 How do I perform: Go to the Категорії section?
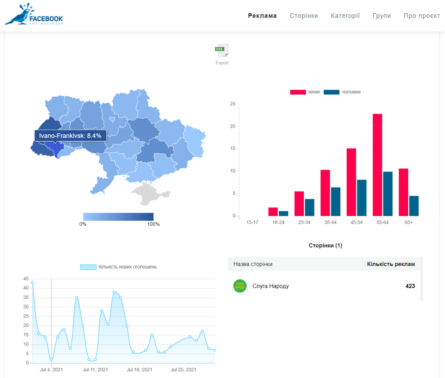345,16
